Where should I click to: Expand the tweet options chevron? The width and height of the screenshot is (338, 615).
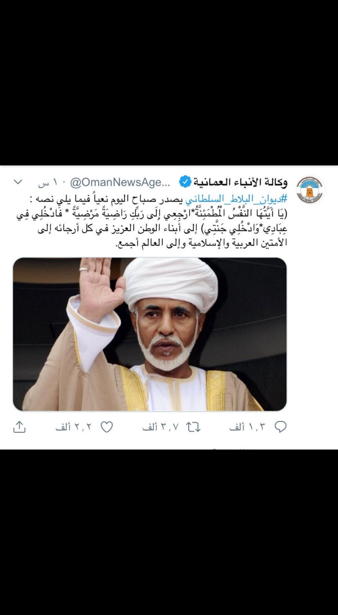18,182
